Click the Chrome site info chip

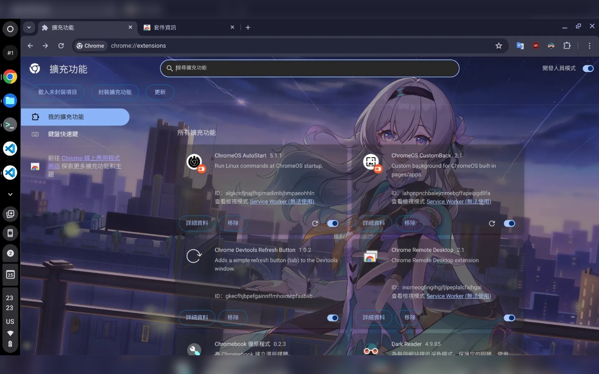click(90, 46)
